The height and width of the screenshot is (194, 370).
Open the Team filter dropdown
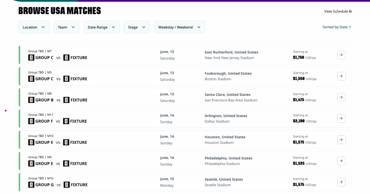coord(67,27)
